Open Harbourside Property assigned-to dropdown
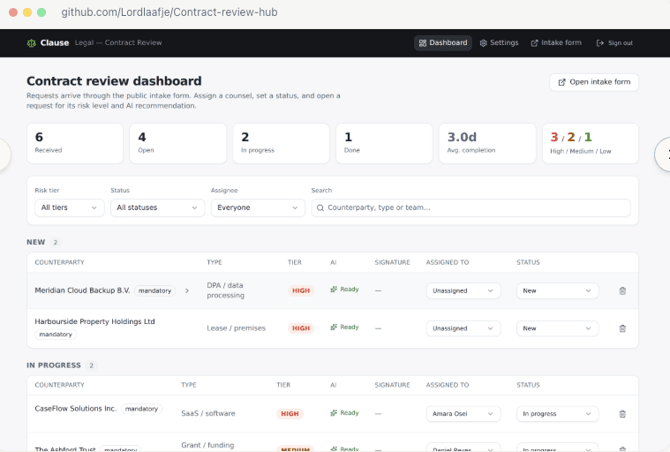This screenshot has height=452, width=670. click(463, 328)
